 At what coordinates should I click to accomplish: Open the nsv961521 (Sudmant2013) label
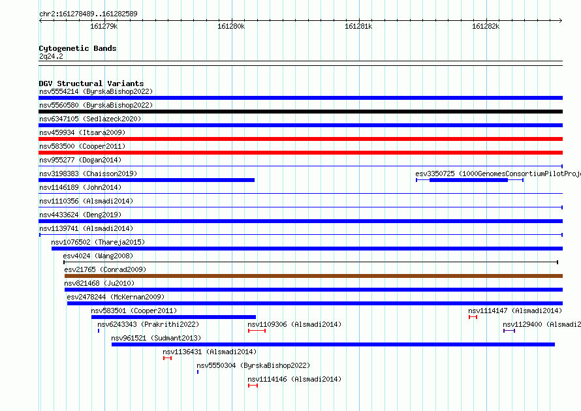pyautogui.click(x=156, y=338)
